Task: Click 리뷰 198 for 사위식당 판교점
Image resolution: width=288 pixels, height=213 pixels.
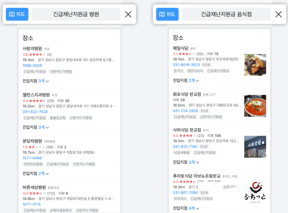Action: (214, 136)
